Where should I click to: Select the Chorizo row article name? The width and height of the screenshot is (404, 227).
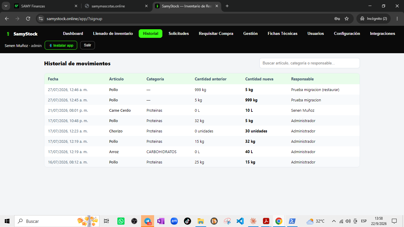[116, 131]
